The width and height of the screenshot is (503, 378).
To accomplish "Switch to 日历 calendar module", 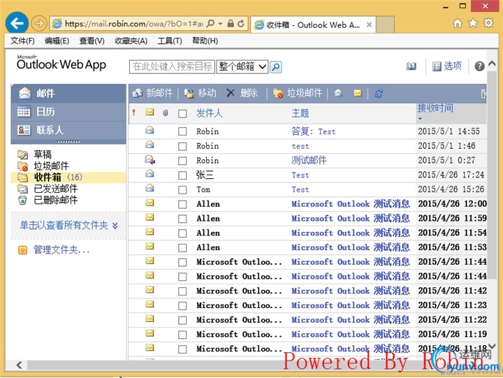I will pos(68,112).
